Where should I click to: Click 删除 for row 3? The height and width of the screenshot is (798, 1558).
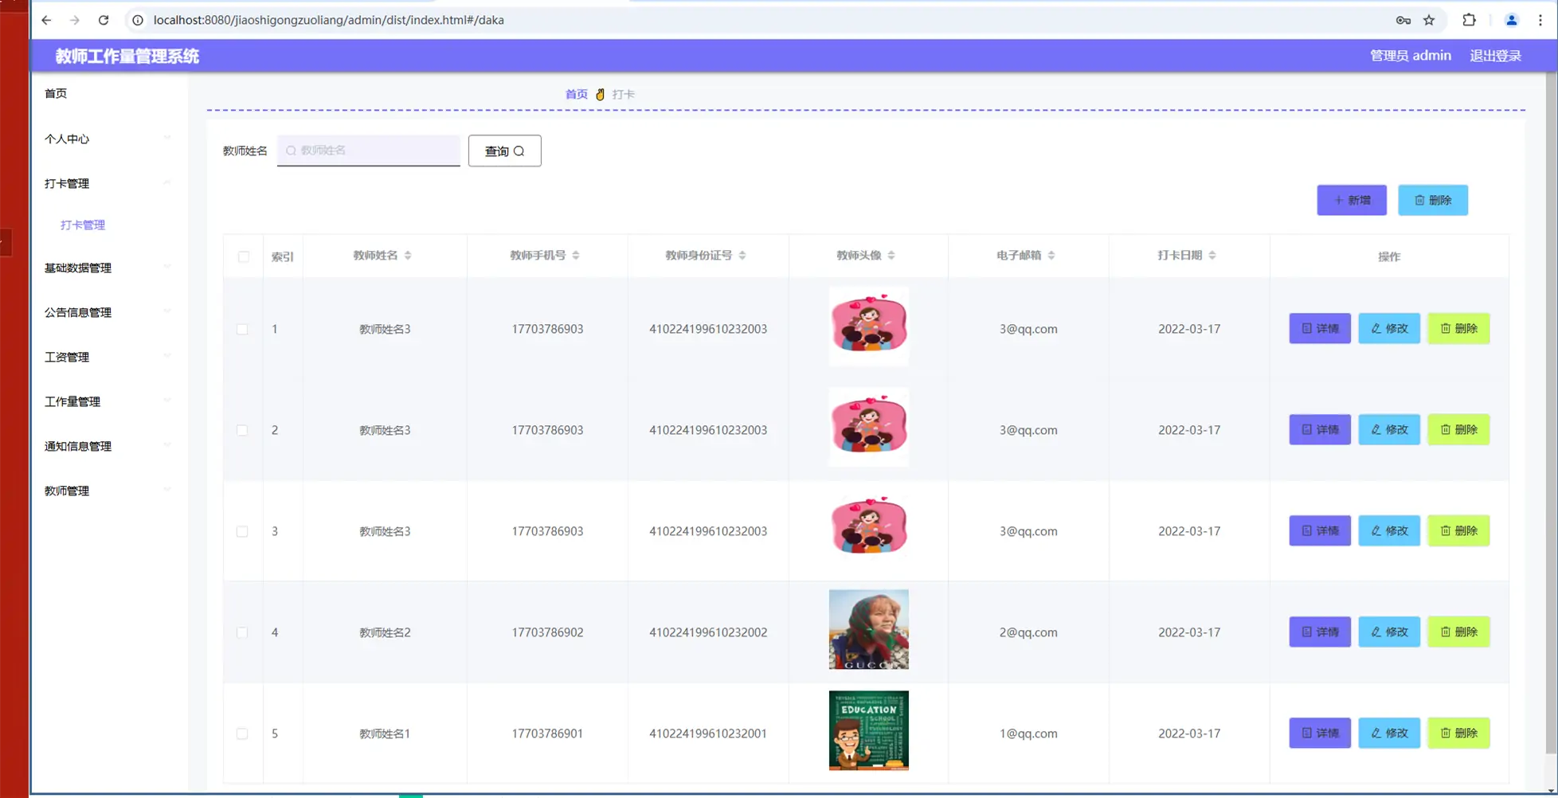[x=1458, y=530]
